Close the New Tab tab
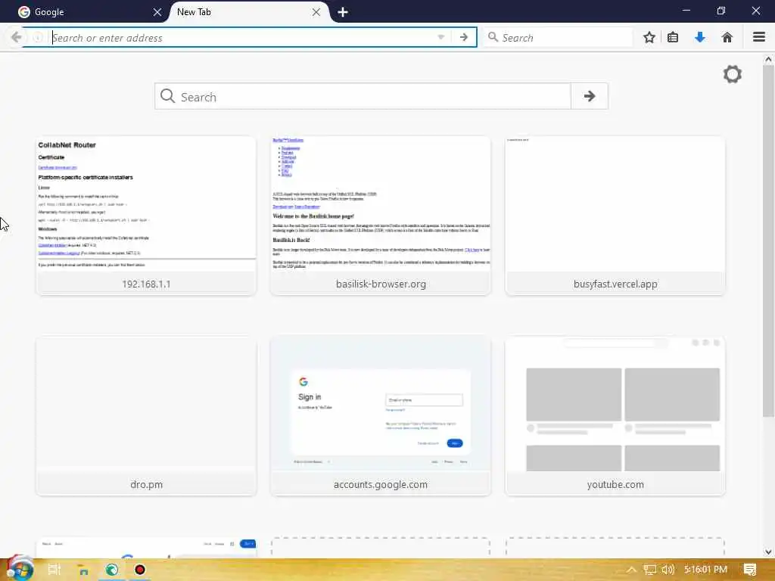This screenshot has height=581, width=775. [x=316, y=12]
